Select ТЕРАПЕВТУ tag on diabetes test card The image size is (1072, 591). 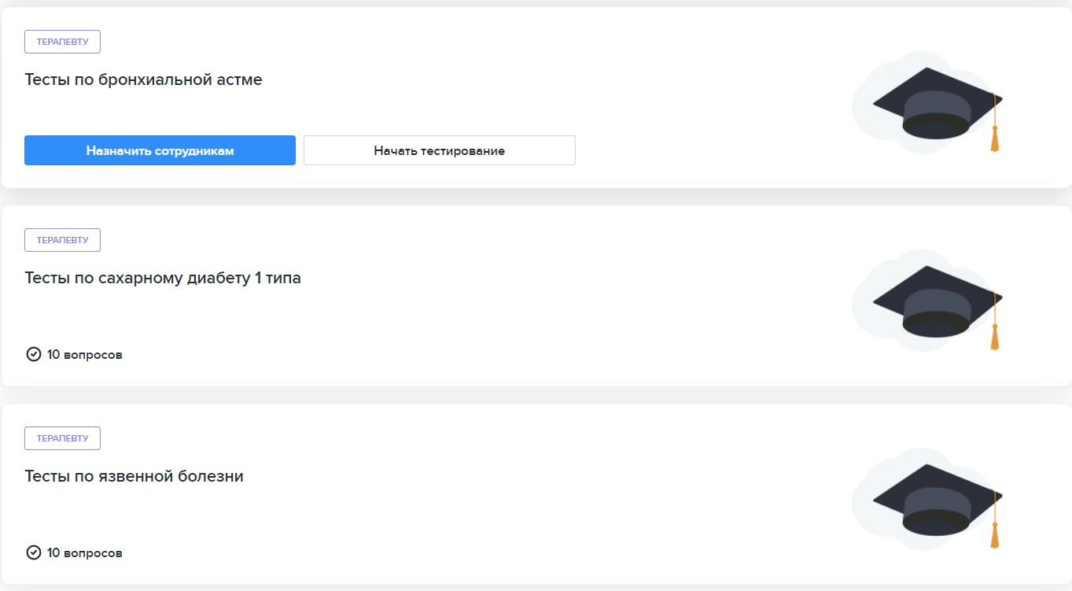[x=62, y=240]
